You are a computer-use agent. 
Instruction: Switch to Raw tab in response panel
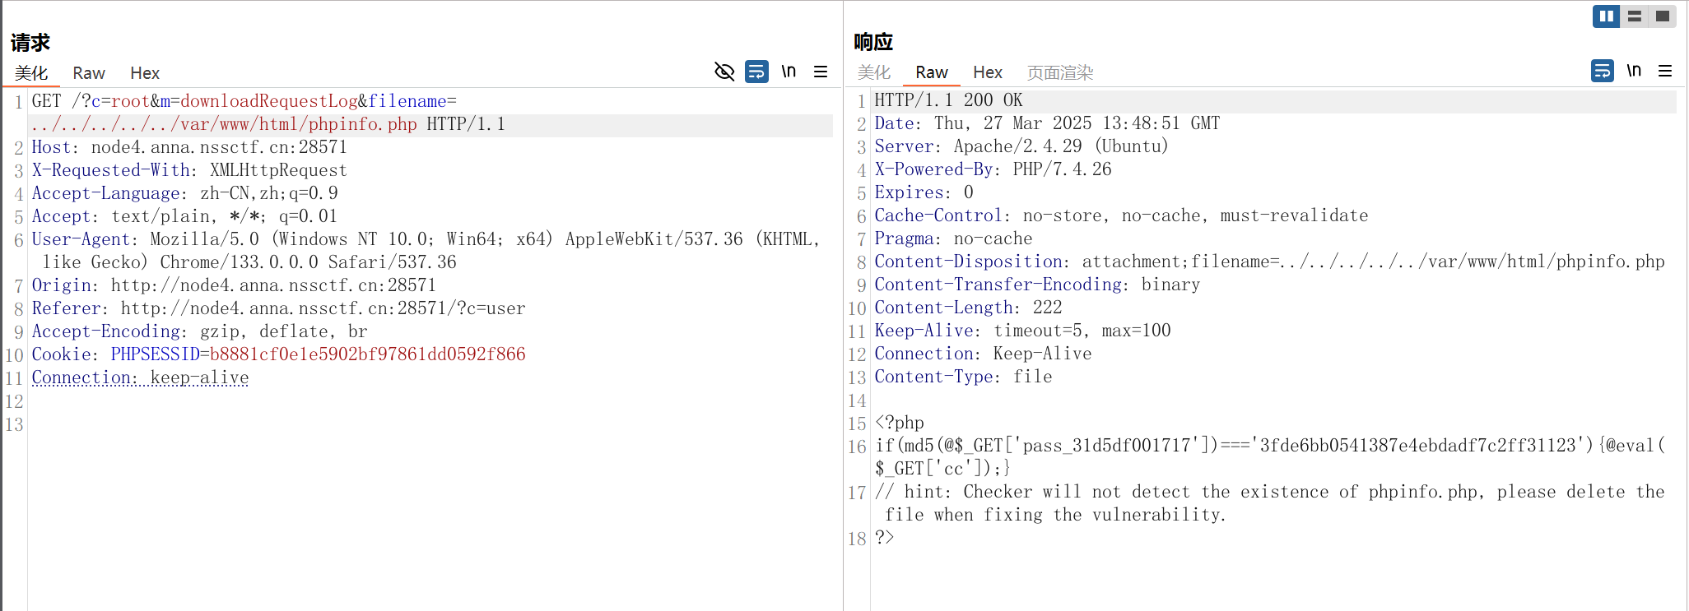932,72
